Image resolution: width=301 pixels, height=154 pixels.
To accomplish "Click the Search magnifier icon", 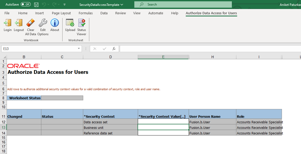I will [141, 4].
